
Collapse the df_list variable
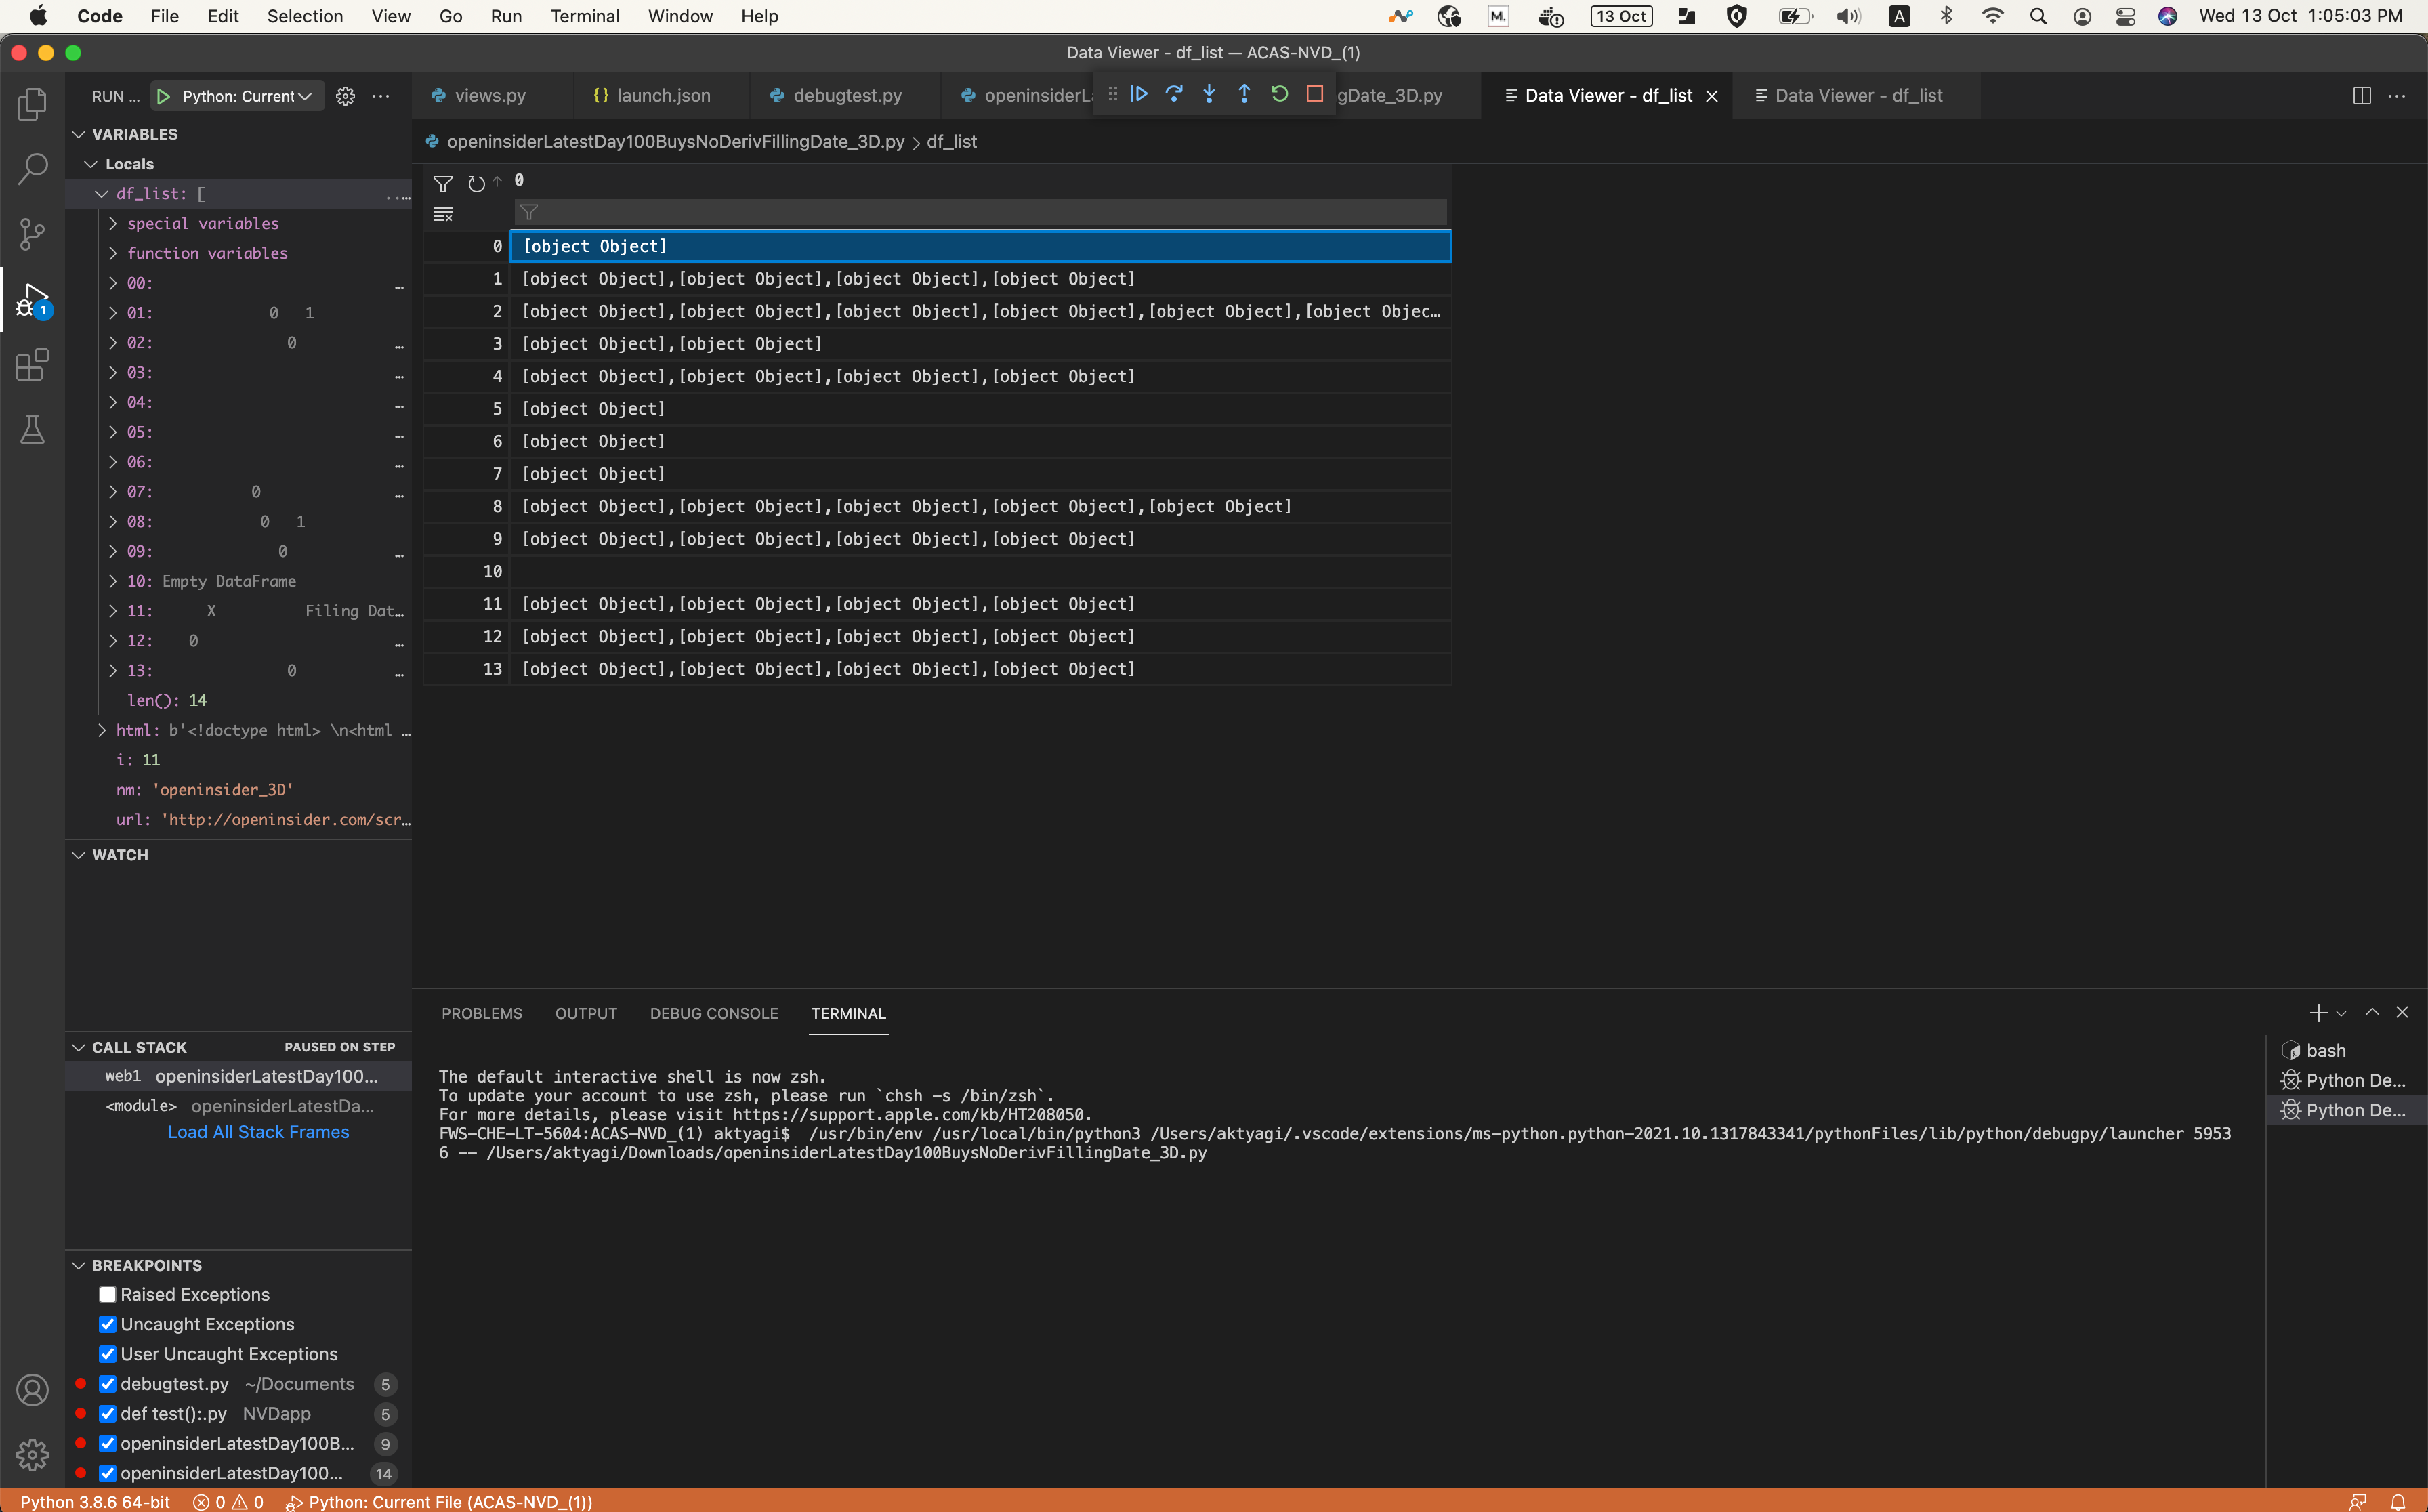[x=101, y=193]
